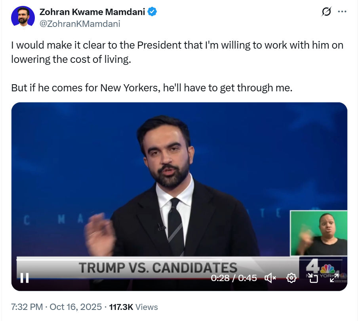Click the video elapsed time display
The height and width of the screenshot is (321, 358).
[234, 278]
